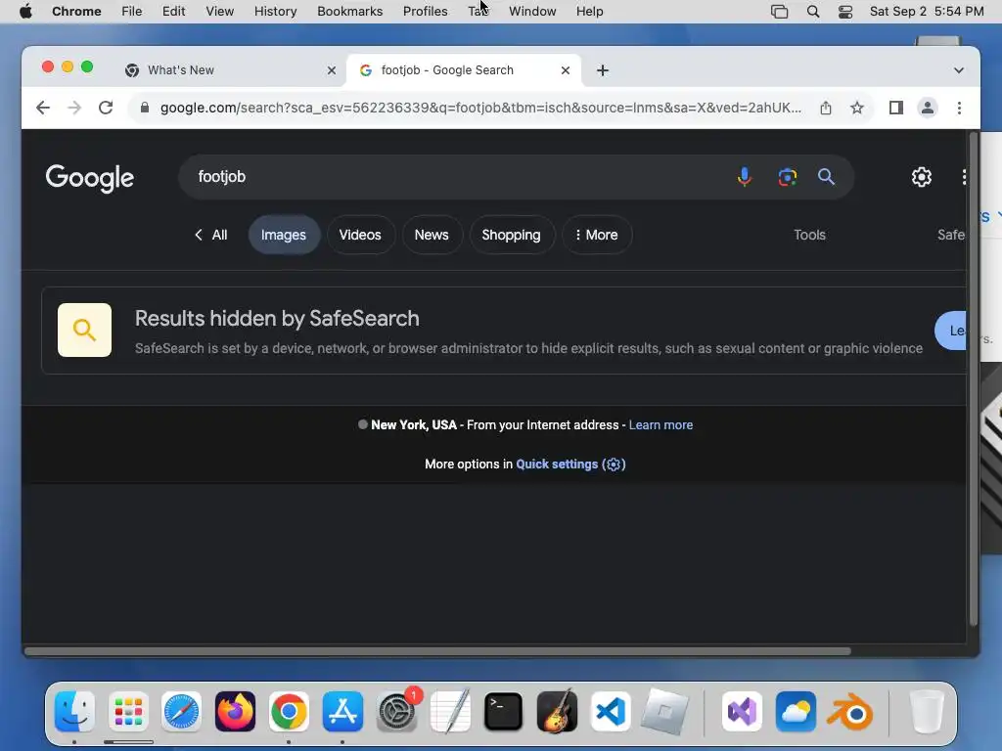Open Terminal from the dock
This screenshot has height=751, width=1002.
(504, 712)
